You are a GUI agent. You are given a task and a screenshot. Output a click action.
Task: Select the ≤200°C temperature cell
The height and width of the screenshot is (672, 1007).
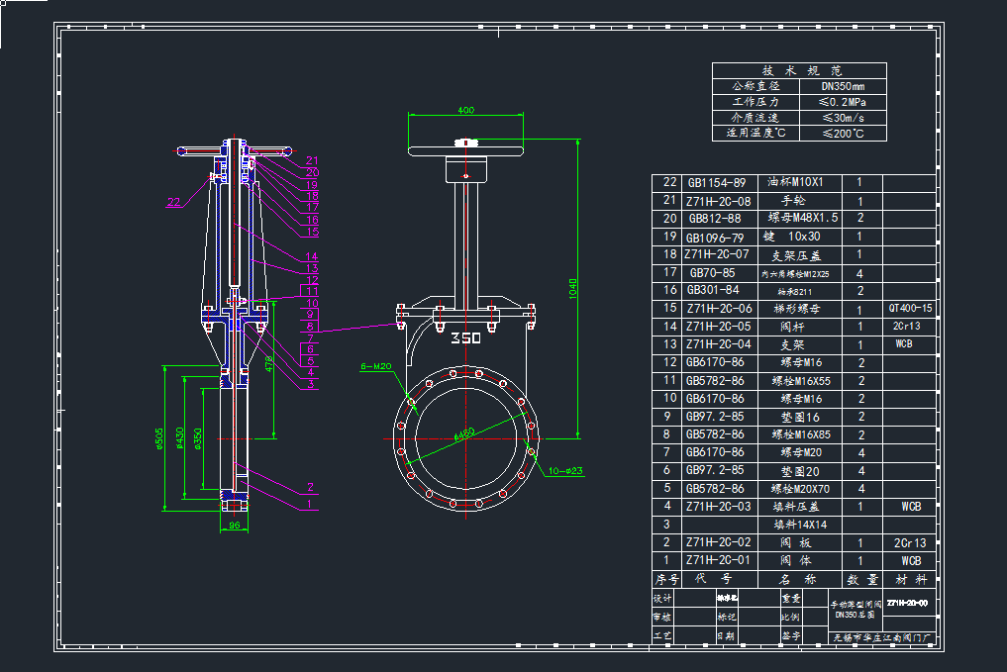click(x=841, y=133)
